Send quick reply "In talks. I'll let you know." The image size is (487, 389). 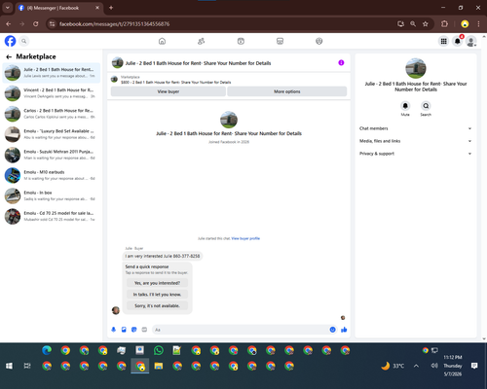click(x=157, y=295)
